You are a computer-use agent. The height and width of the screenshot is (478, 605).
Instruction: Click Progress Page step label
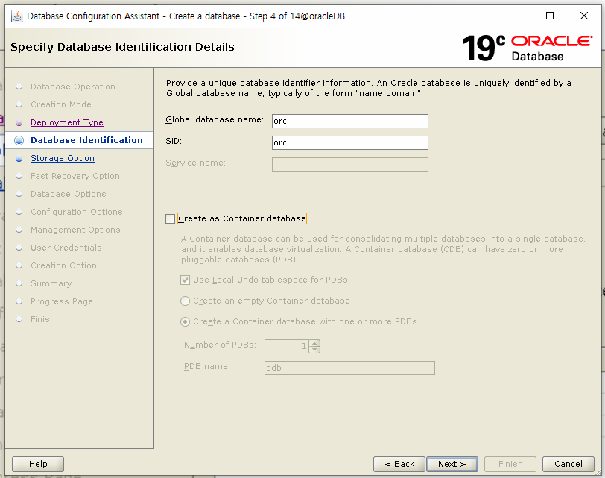62,301
